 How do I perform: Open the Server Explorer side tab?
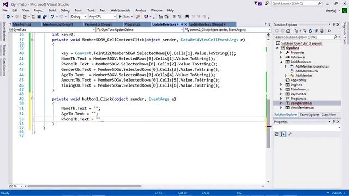pos(4,32)
